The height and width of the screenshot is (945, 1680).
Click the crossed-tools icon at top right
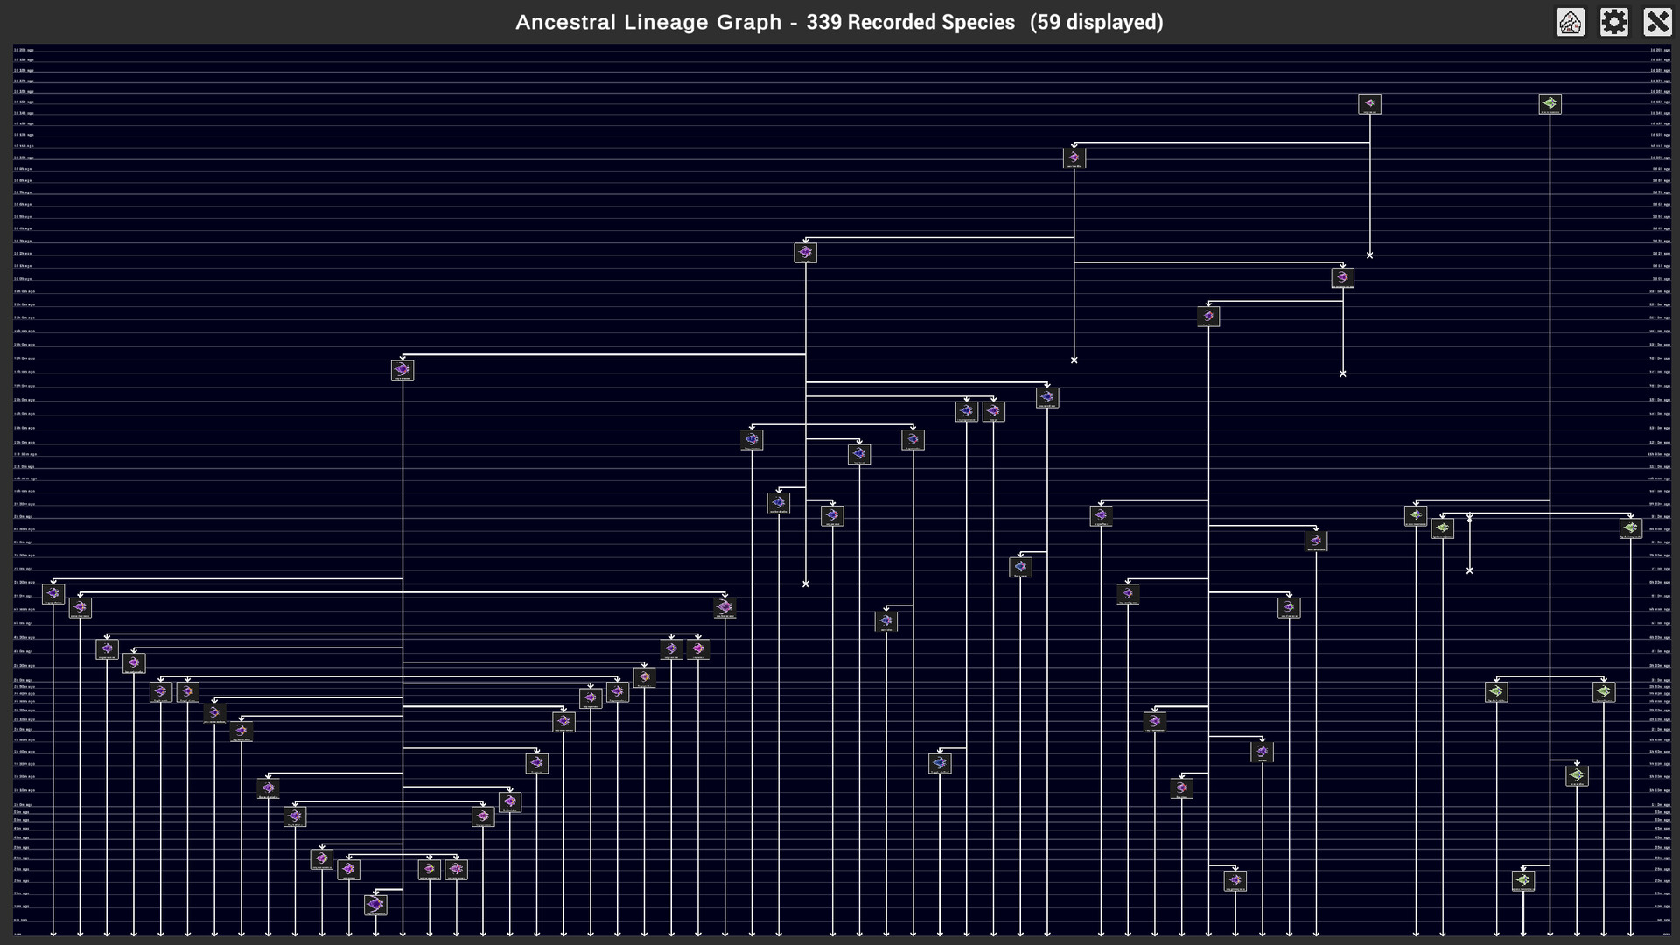[x=1658, y=22]
